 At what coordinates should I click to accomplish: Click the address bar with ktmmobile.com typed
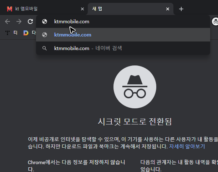point(123,21)
